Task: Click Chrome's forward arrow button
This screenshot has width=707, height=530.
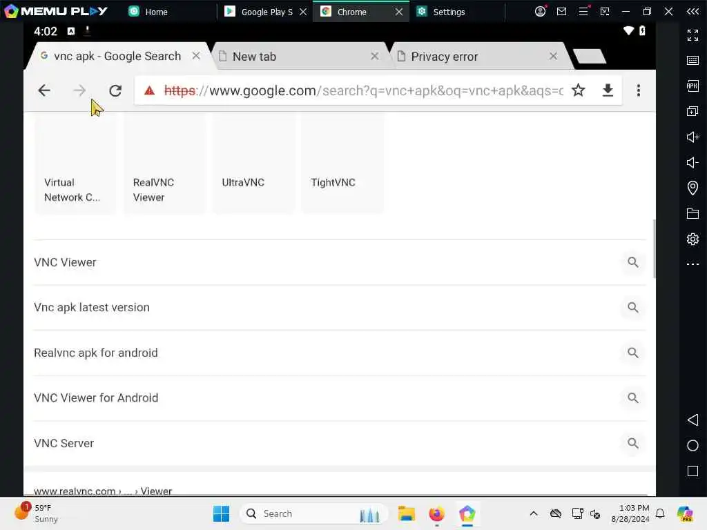Action: 79,90
